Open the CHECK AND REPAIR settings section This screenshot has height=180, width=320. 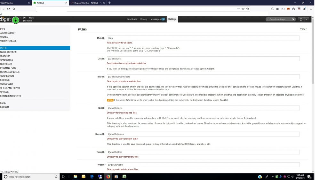10,88
